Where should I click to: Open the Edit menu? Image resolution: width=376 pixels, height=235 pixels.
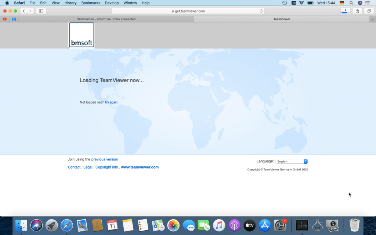pos(43,3)
